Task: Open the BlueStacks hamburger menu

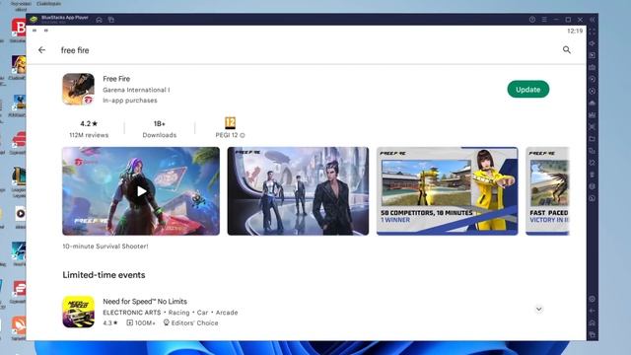Action: (x=544, y=20)
